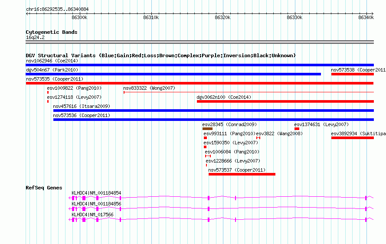This screenshot has width=386, height=244.
Task: Click the ruler's left arrow end
Action: click(x=27, y=14)
